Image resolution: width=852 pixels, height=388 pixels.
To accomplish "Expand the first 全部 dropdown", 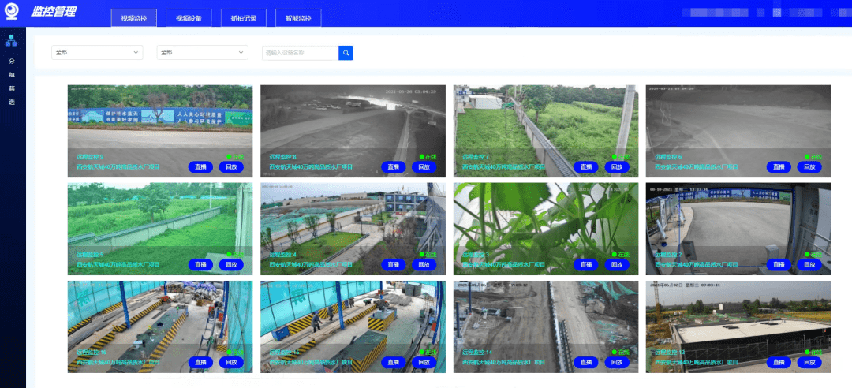I will [x=97, y=53].
